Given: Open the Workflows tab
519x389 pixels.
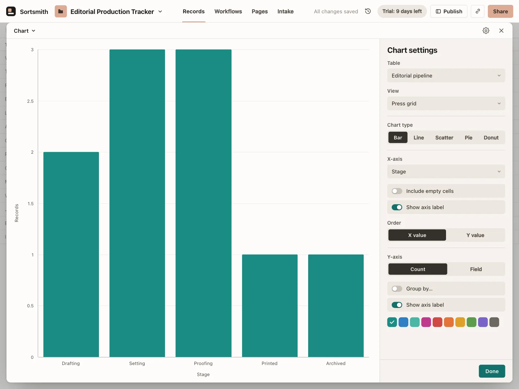Looking at the screenshot, I should click(228, 11).
